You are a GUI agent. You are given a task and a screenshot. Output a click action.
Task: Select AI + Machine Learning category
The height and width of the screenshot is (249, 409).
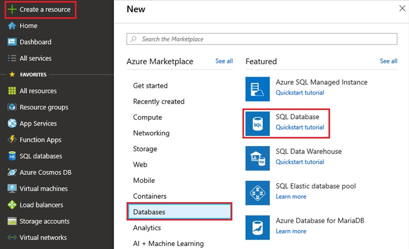click(168, 244)
